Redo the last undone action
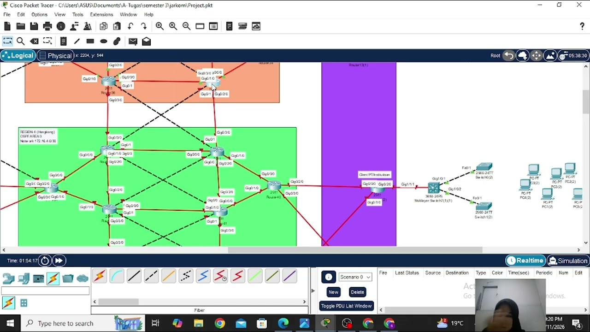Viewport: 590px width, 332px height. tap(144, 26)
